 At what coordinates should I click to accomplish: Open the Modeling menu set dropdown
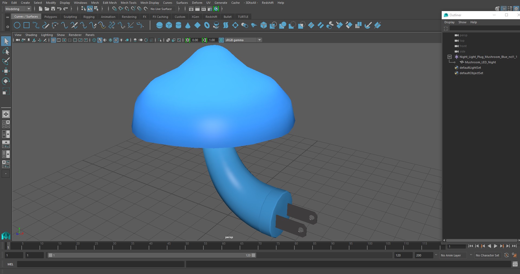click(x=18, y=9)
